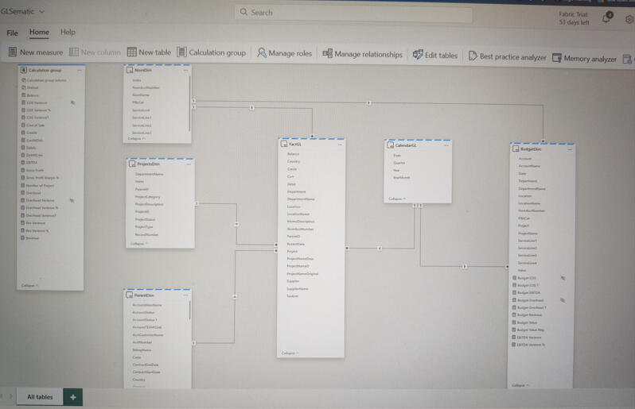This screenshot has height=409, width=635.
Task: Open the BudgetDim table's more options ellipsis
Action: [570, 149]
